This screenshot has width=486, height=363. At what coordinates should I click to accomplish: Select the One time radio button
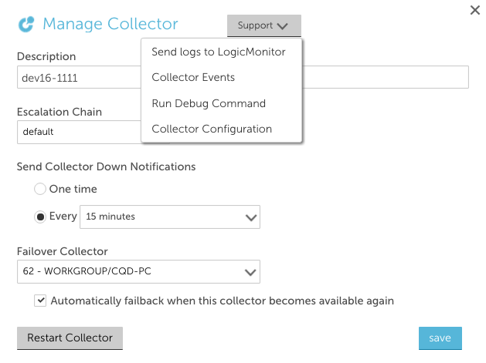[x=40, y=189]
